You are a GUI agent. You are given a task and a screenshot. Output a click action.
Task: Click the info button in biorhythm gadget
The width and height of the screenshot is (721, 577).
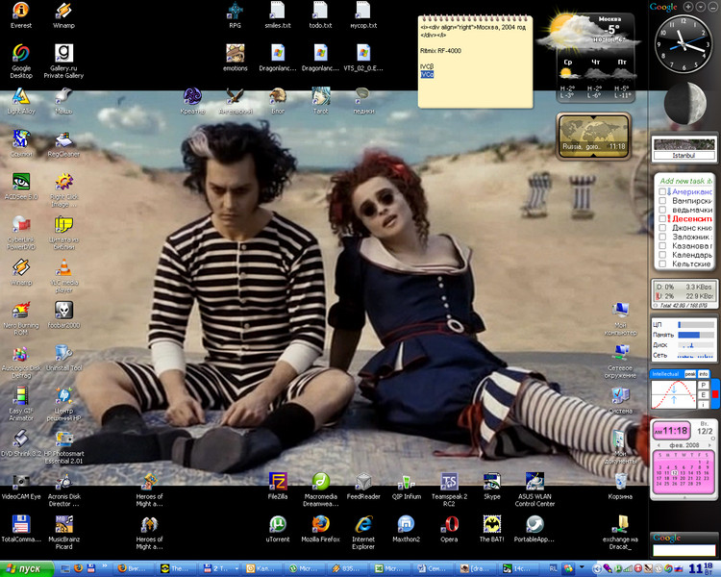(x=704, y=374)
